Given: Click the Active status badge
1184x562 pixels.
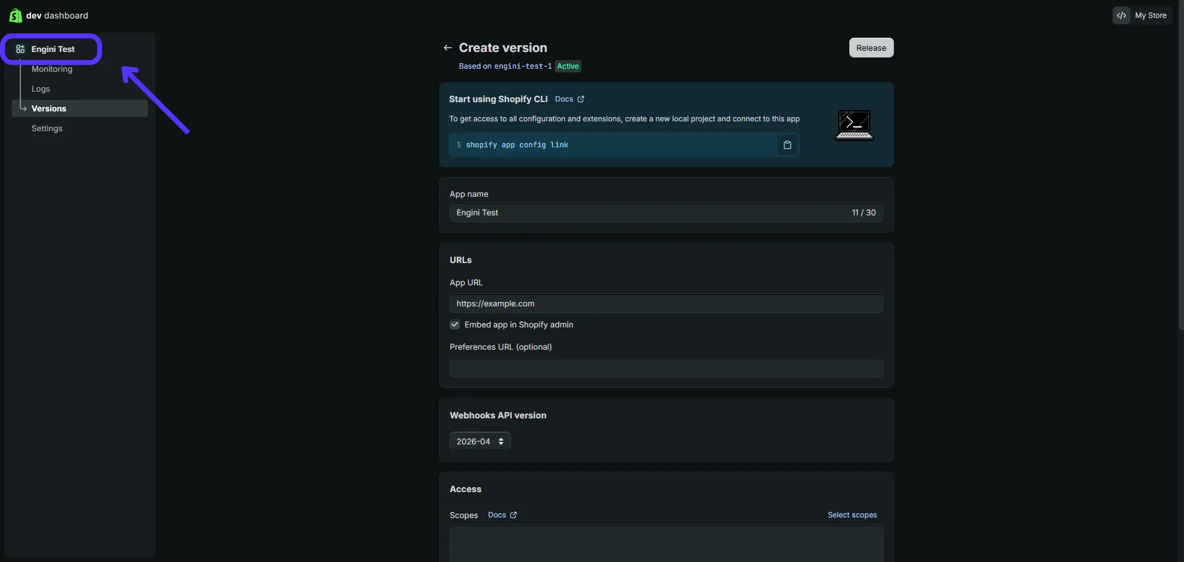Looking at the screenshot, I should (x=568, y=66).
